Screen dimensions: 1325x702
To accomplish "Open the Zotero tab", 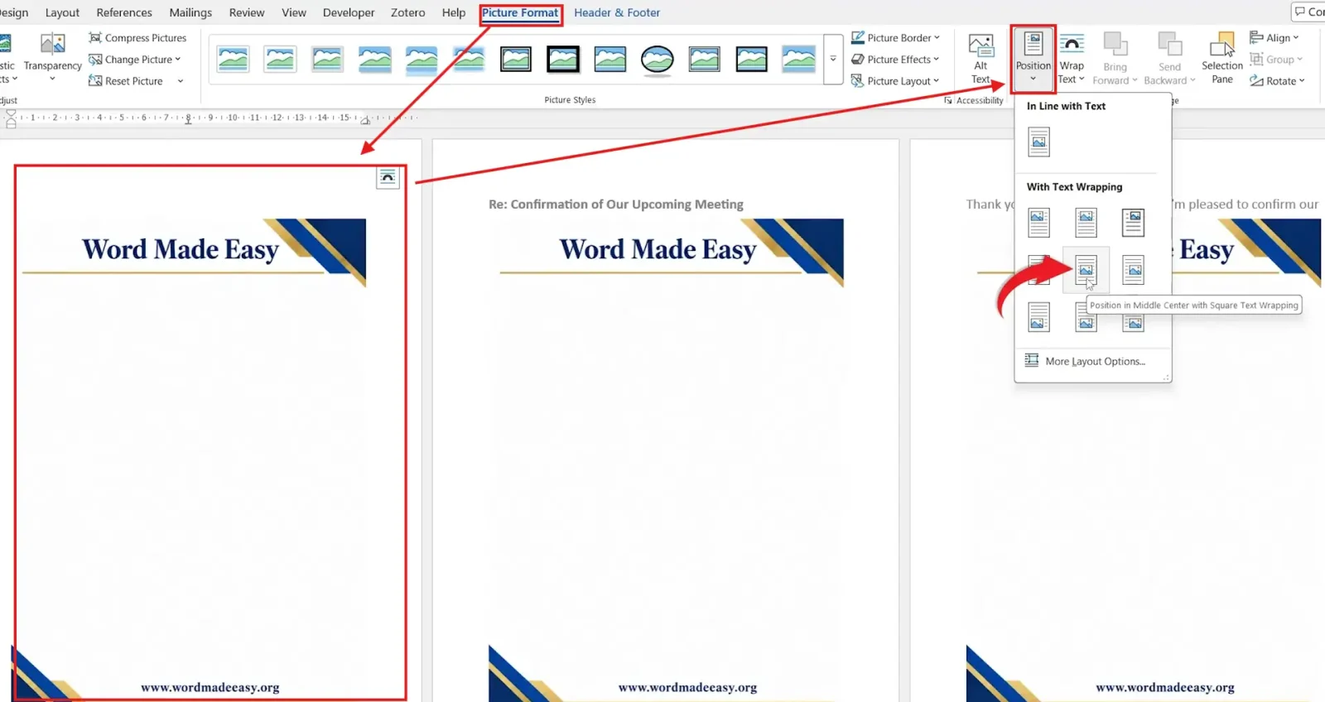I will click(x=408, y=12).
